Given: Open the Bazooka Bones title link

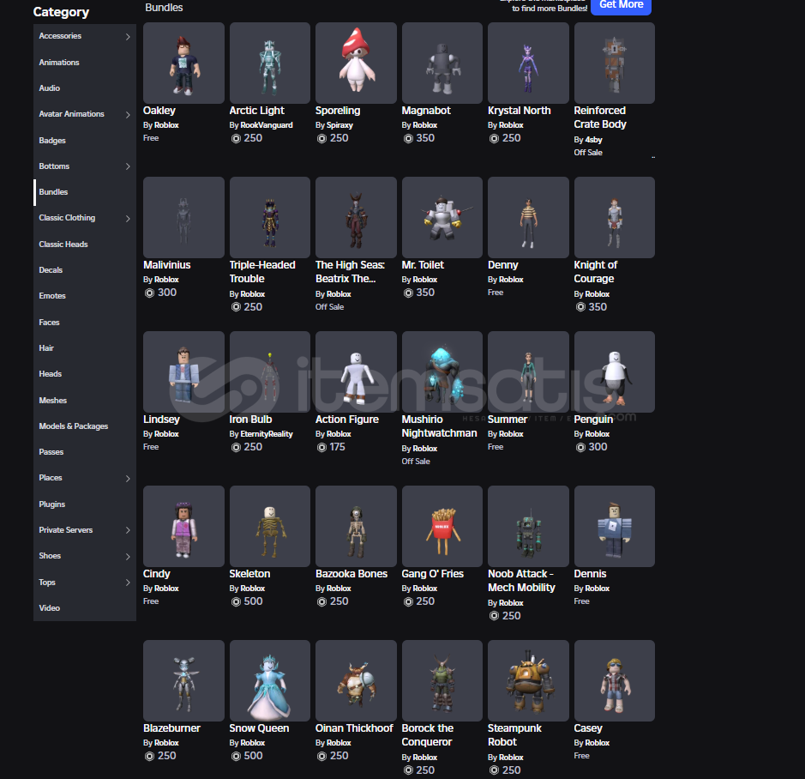Looking at the screenshot, I should pos(351,573).
